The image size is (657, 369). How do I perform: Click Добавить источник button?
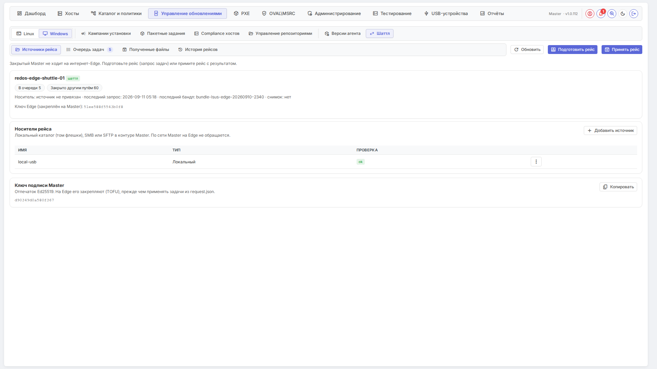(x=610, y=131)
